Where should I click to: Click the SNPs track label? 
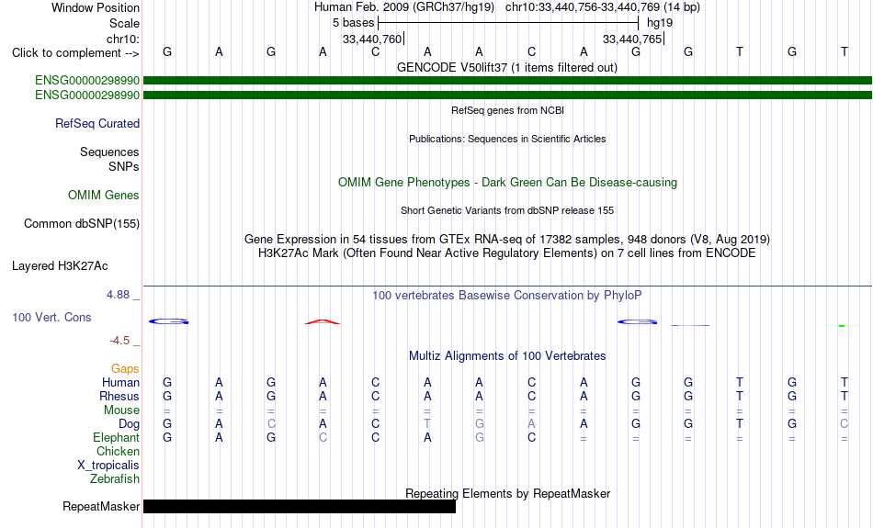[x=124, y=166]
